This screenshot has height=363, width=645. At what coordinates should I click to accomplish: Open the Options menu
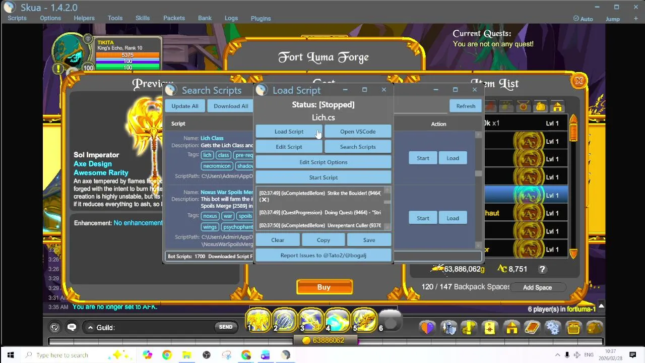click(x=50, y=18)
